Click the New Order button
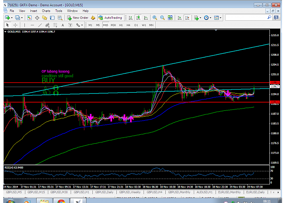The height and width of the screenshot is (203, 283). 77,18
